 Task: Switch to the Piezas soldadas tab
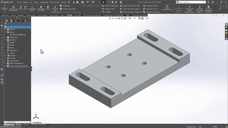[x=42, y=15]
